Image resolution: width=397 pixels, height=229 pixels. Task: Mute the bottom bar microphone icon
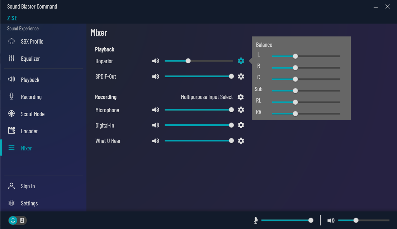click(256, 220)
